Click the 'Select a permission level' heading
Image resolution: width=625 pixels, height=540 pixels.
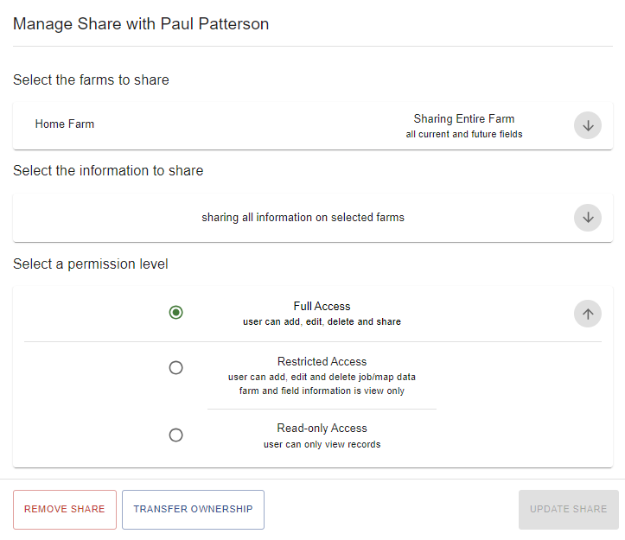tap(91, 264)
